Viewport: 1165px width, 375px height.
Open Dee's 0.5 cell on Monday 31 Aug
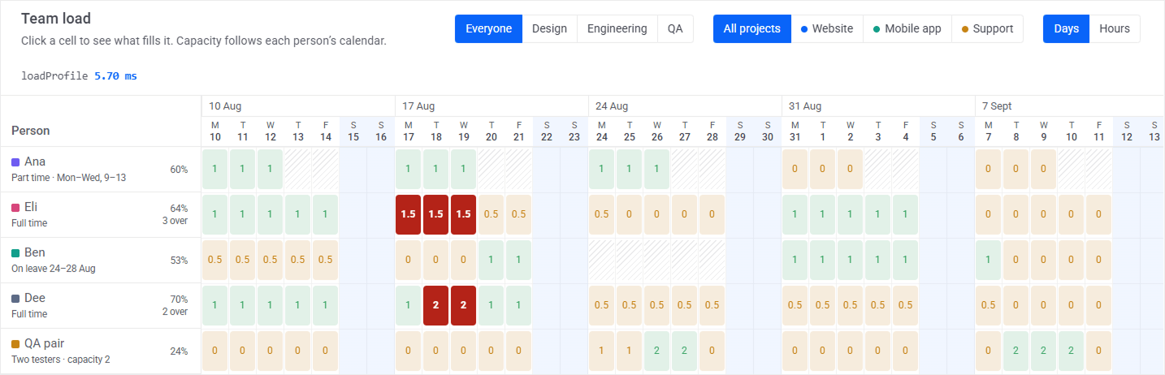tap(795, 305)
